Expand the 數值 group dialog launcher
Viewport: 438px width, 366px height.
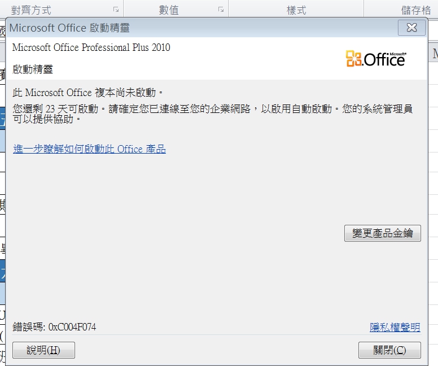[221, 10]
